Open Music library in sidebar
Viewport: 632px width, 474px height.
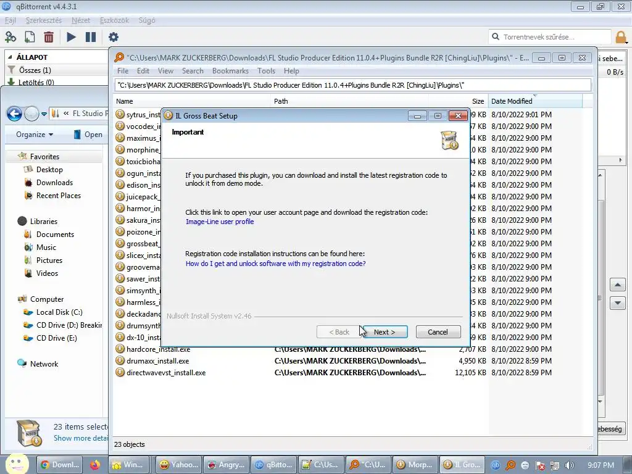46,247
